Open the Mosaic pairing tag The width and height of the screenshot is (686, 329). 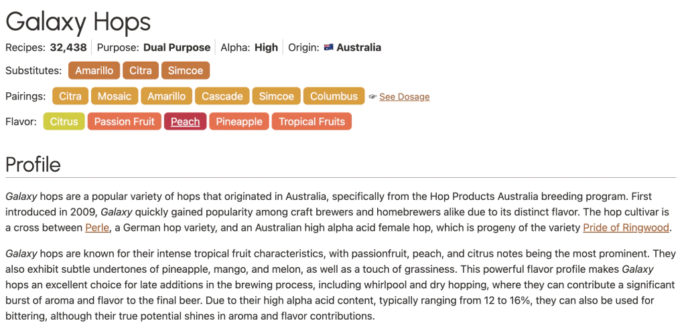click(115, 96)
